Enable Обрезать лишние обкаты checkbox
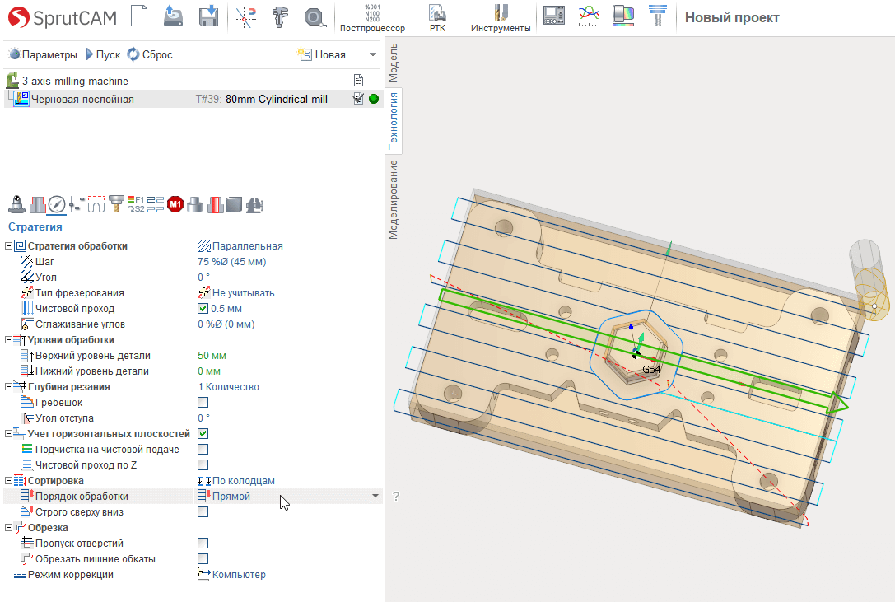895x602 pixels. pyautogui.click(x=203, y=558)
